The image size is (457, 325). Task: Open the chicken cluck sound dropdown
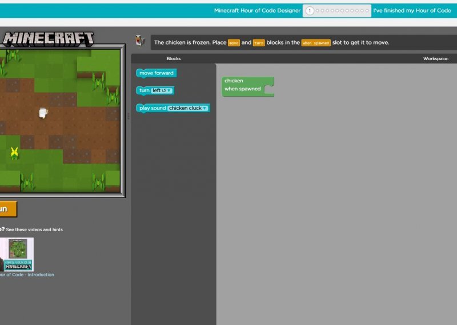188,108
